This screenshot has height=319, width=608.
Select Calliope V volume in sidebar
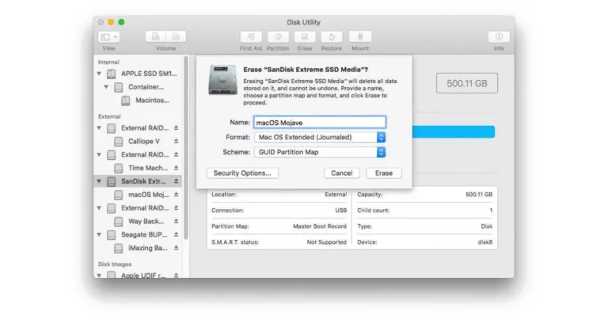coord(143,141)
